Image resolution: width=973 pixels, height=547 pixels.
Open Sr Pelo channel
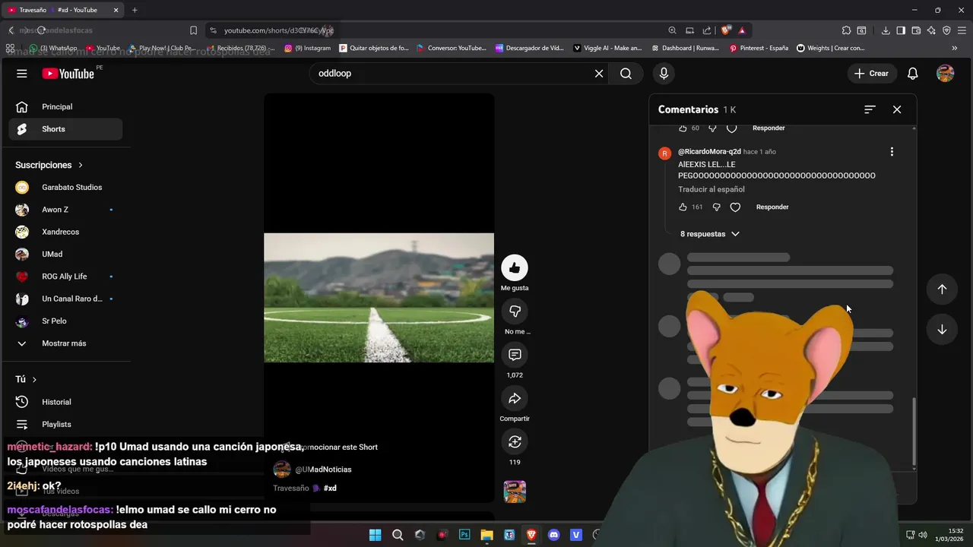click(65, 321)
